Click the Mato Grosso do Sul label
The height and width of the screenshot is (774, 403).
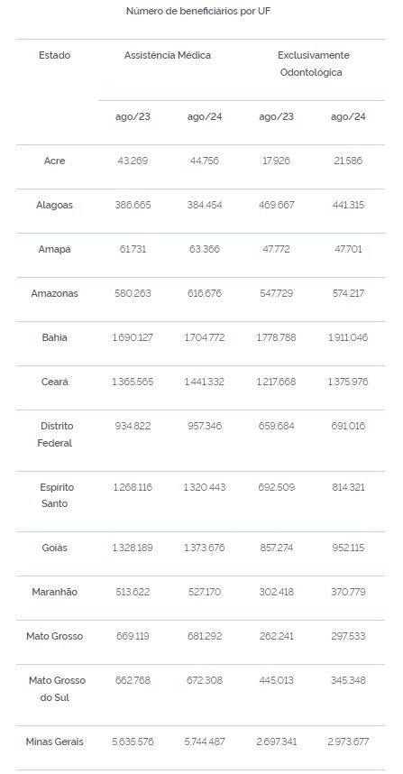56,689
